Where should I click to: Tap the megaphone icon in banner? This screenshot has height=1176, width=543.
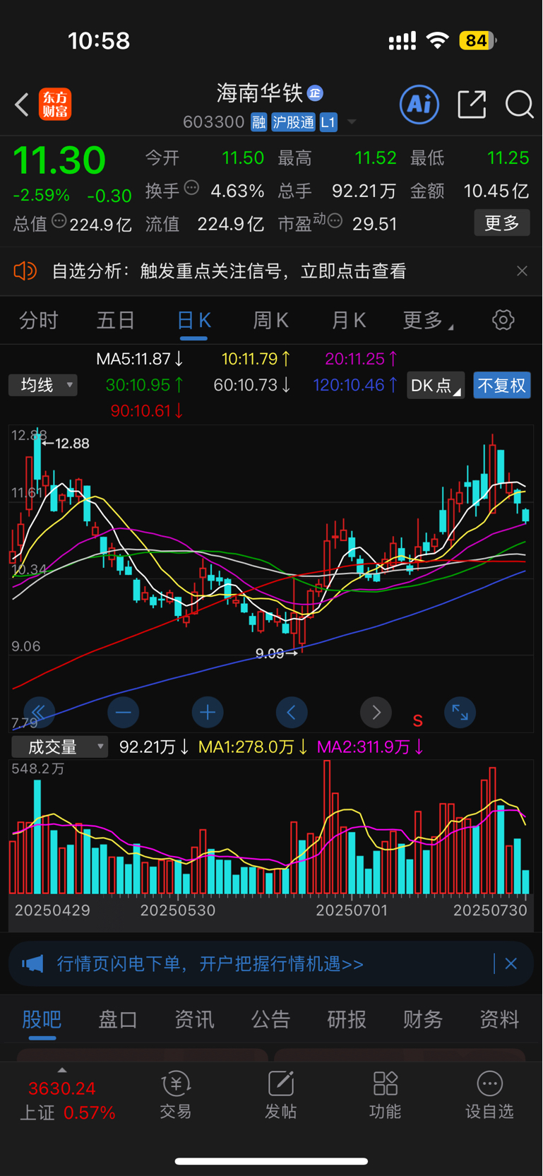(x=32, y=963)
